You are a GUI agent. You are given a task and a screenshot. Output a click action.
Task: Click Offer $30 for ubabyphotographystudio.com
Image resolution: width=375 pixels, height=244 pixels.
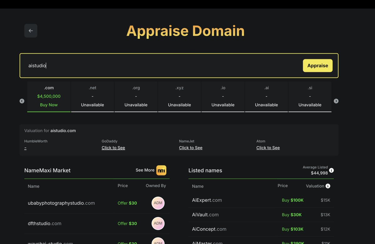(x=127, y=203)
